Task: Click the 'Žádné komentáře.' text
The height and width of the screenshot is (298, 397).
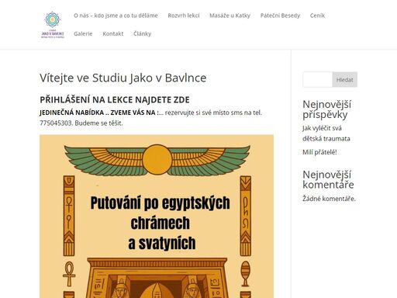Action: [x=329, y=199]
